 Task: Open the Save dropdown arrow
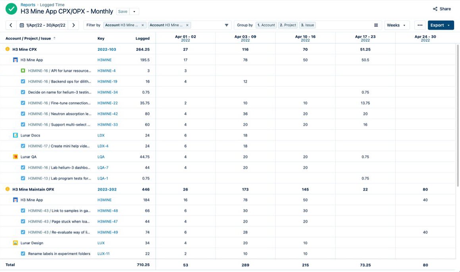coord(135,12)
